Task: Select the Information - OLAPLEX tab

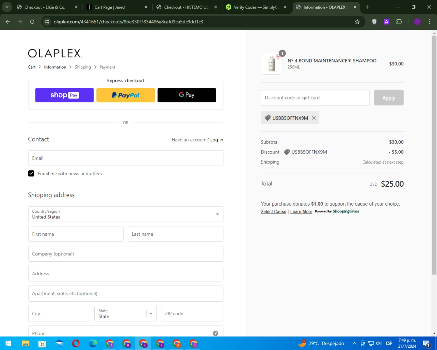Action: tap(326, 7)
